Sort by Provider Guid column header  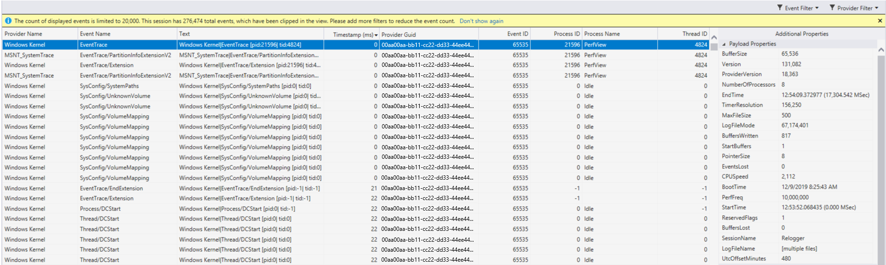coord(429,34)
